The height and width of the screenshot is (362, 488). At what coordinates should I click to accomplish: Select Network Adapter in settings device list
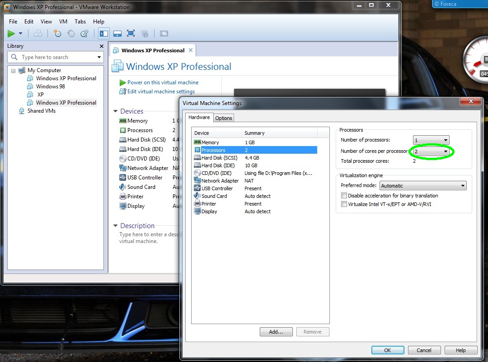255,181
